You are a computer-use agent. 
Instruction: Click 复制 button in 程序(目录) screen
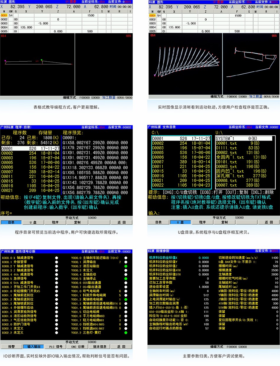point(77,222)
